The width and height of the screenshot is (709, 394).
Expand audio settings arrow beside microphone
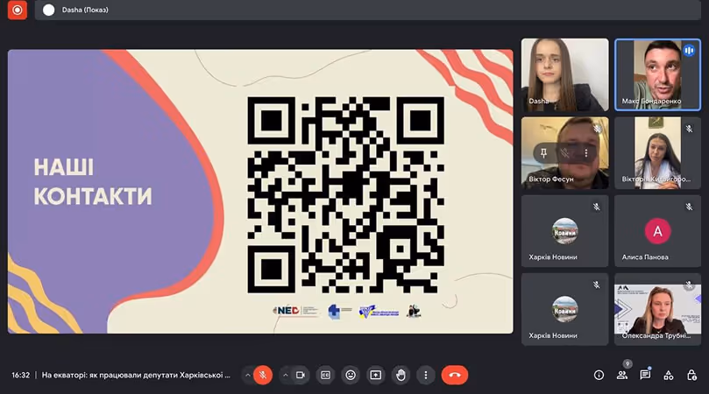point(247,375)
